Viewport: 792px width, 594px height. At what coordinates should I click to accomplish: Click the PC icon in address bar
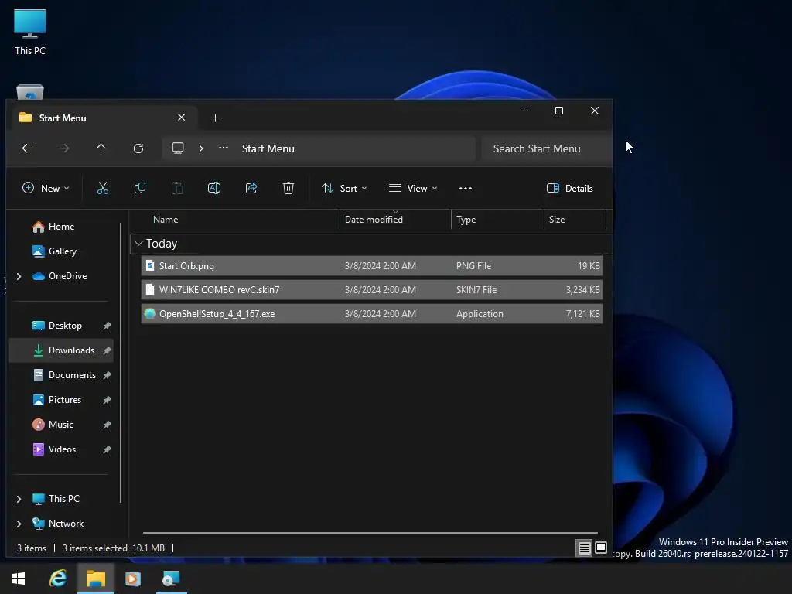[x=178, y=148]
